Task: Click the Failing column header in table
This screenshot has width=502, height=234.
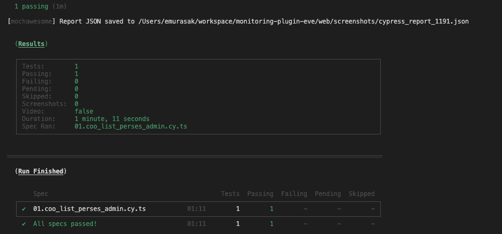Action: click(294, 194)
